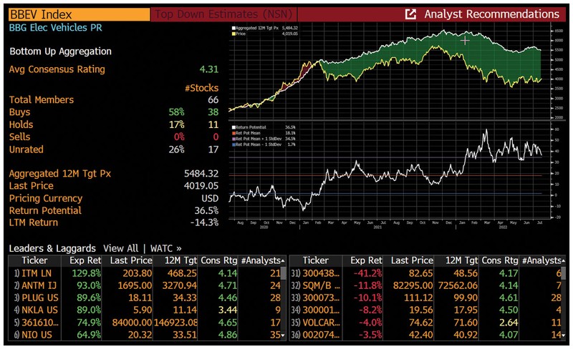Click the Total Members count 66
The width and height of the screenshot is (573, 349).
click(213, 100)
